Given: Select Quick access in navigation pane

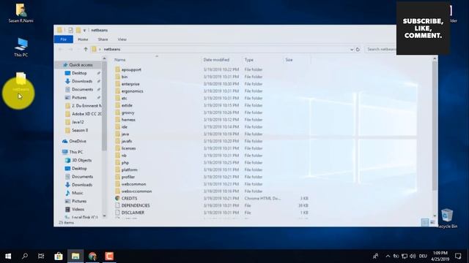Looking at the screenshot, I should pyautogui.click(x=81, y=65).
